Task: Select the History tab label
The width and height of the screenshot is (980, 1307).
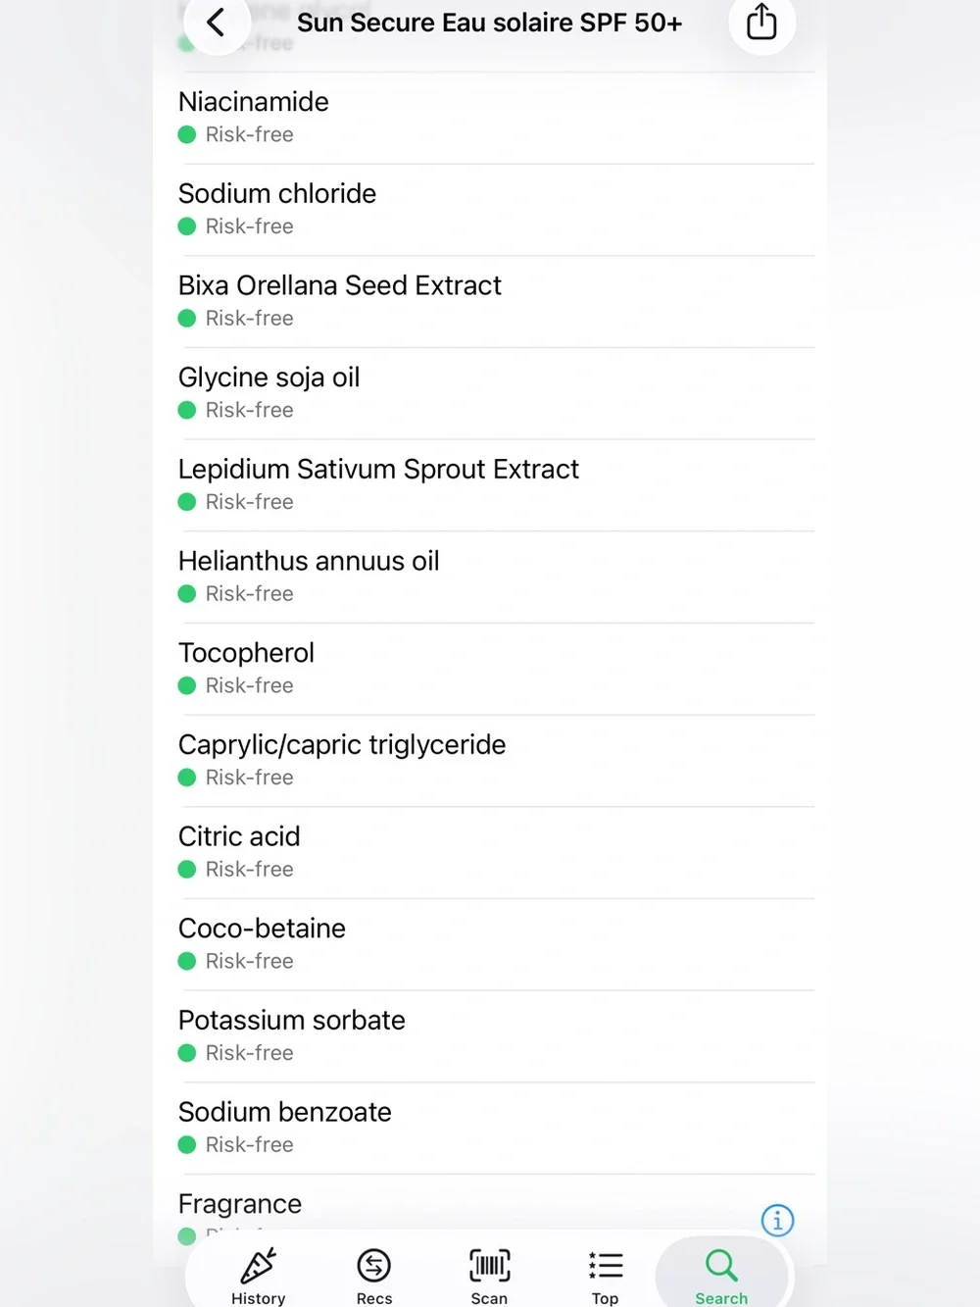Action: click(259, 1298)
